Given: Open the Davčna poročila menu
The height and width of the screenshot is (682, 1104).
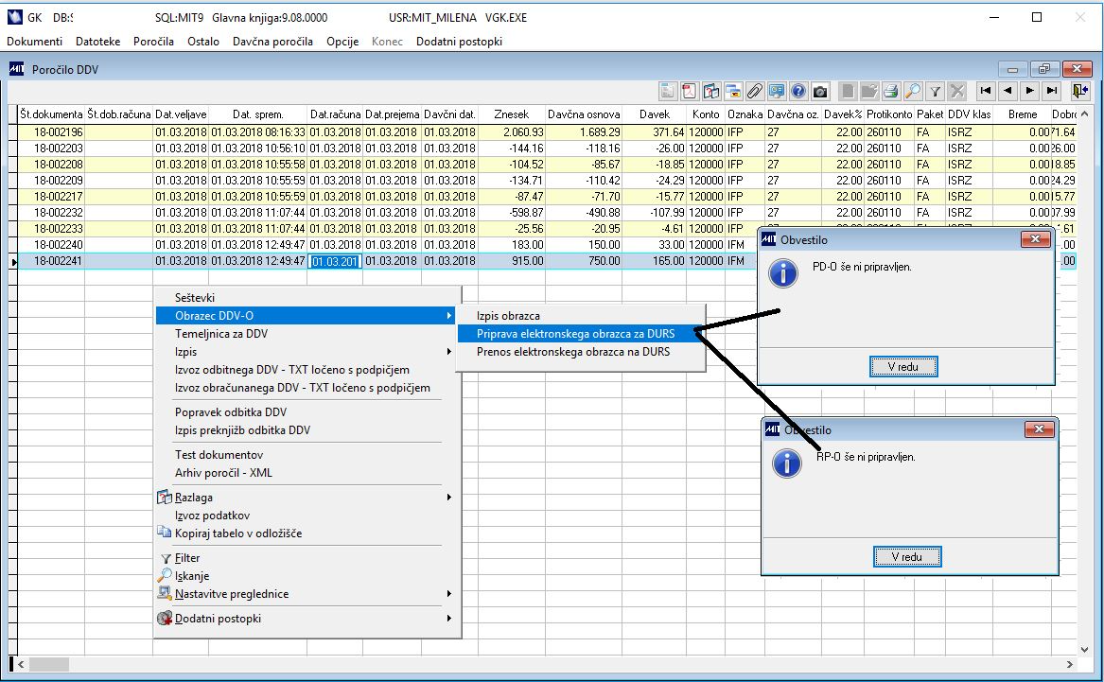Looking at the screenshot, I should (272, 42).
